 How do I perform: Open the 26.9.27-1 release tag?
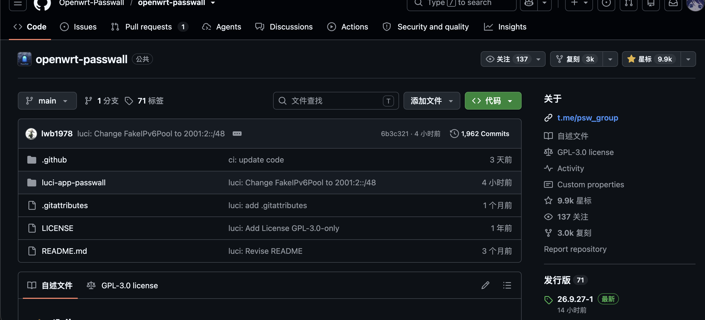click(575, 299)
